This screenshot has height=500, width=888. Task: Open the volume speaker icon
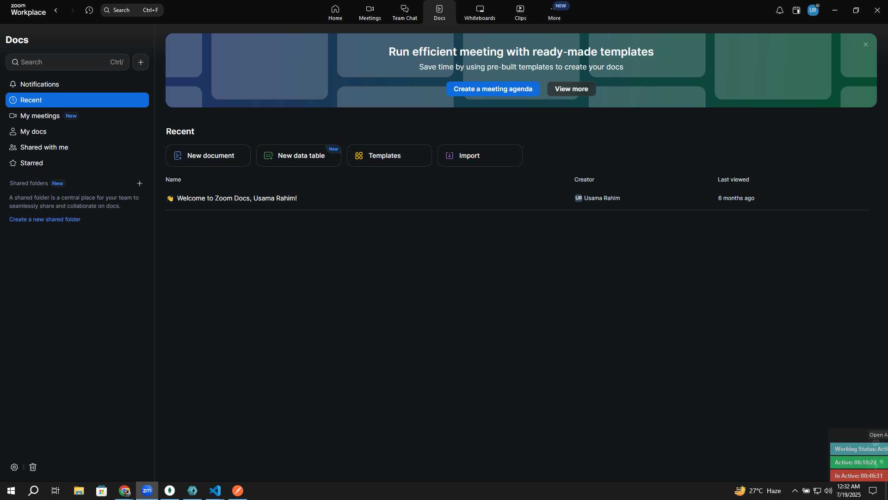828,491
